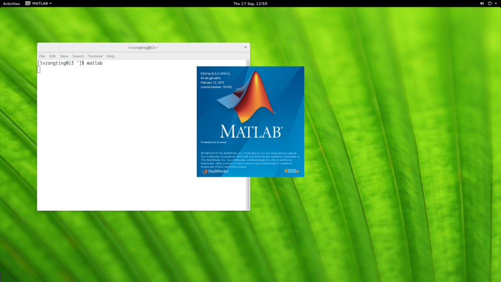Open the terminal File menu
The width and height of the screenshot is (501, 282).
coord(42,56)
